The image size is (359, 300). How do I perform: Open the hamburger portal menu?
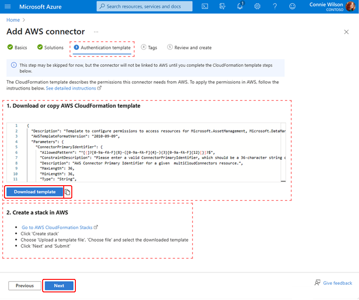pos(8,6)
